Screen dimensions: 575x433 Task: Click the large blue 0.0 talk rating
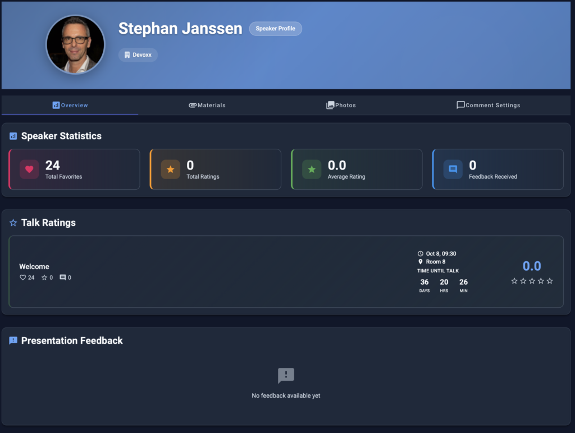(x=532, y=266)
